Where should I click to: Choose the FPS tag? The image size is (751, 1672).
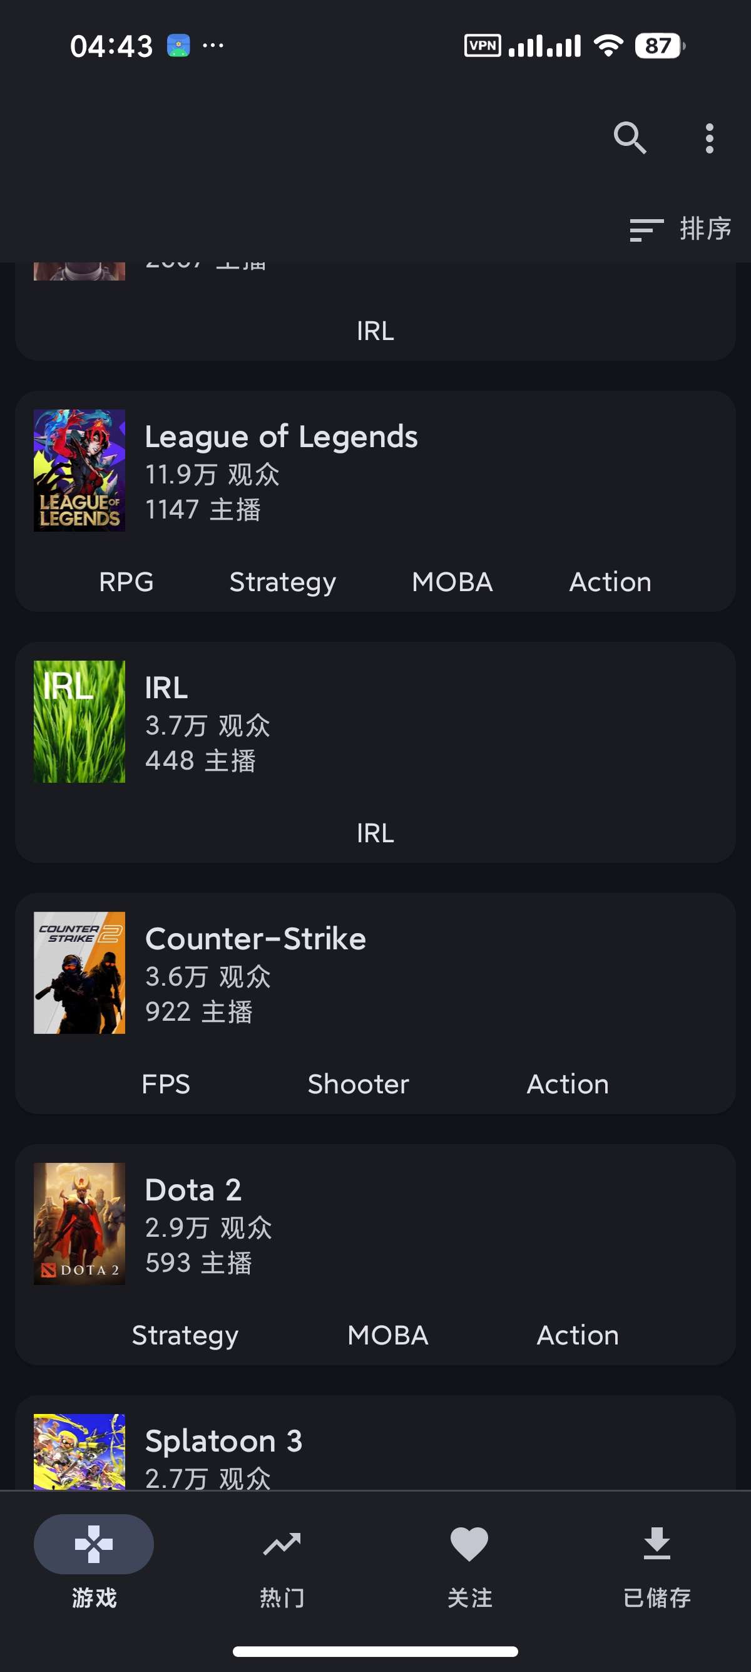tap(166, 1085)
